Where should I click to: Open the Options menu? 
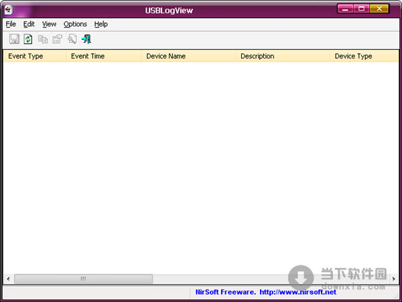[75, 24]
